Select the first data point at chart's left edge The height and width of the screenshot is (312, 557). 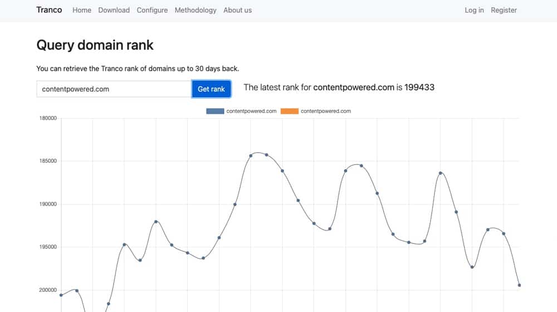point(61,295)
